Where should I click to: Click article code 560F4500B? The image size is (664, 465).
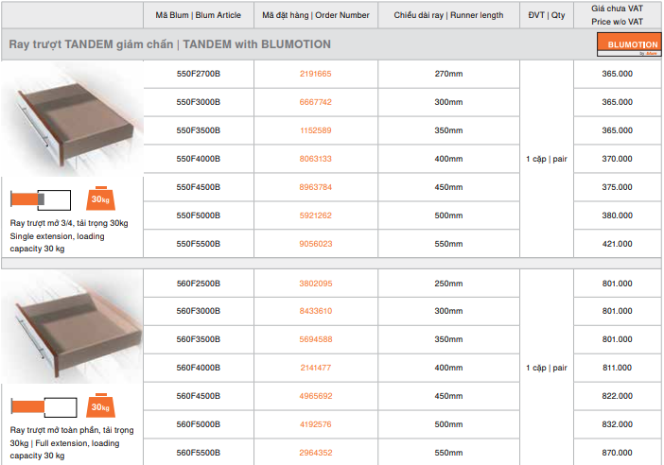(x=199, y=396)
